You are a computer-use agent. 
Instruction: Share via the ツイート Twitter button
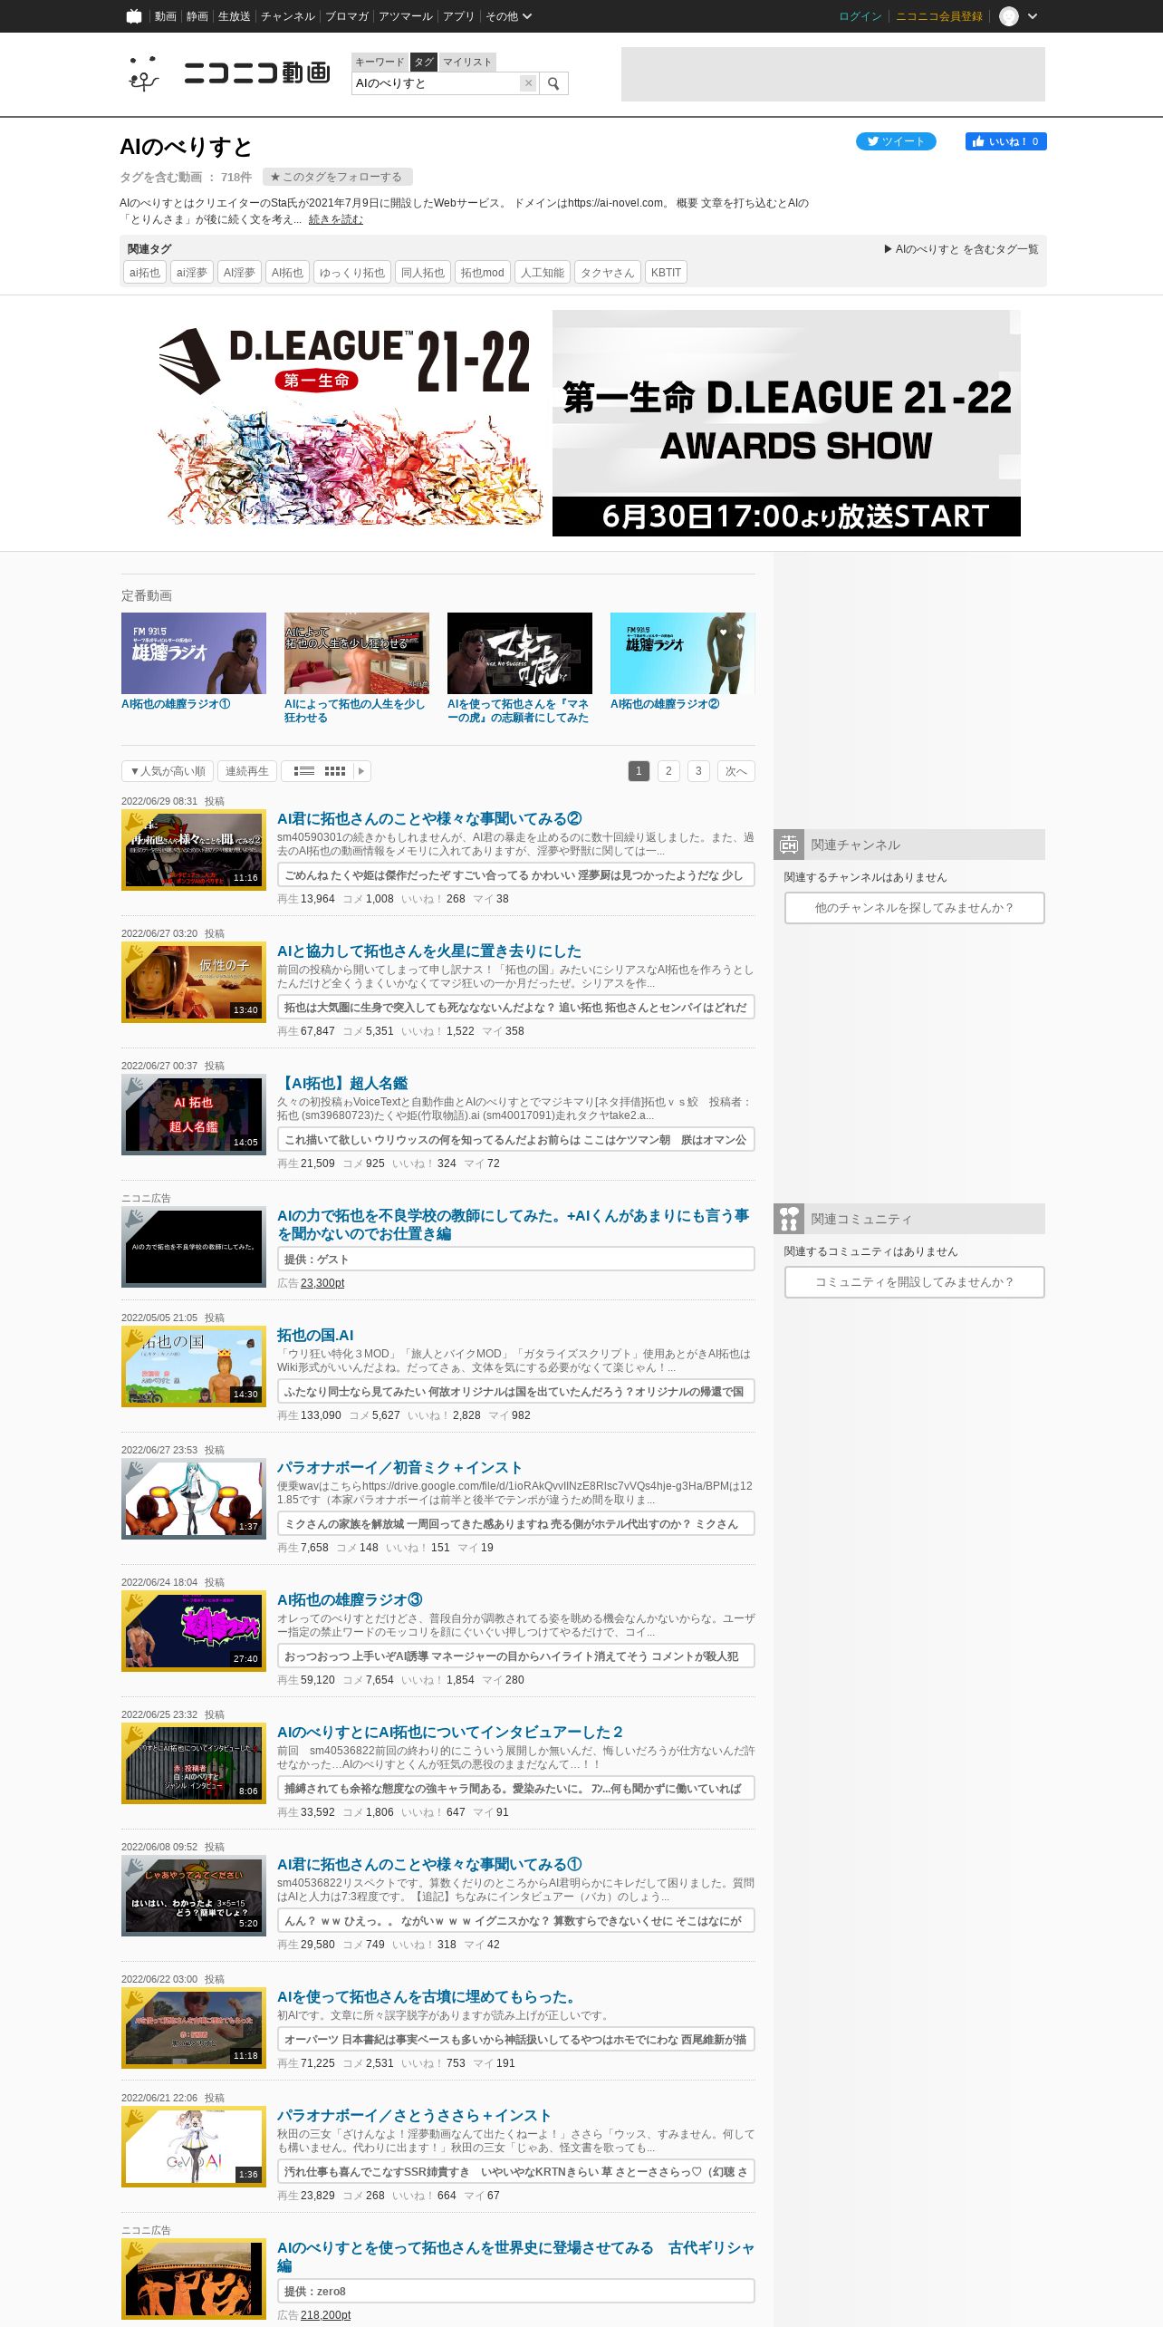pyautogui.click(x=896, y=141)
